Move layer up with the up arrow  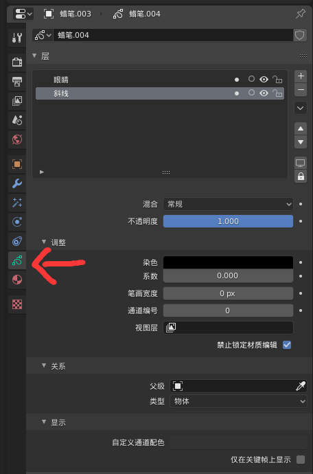point(301,128)
